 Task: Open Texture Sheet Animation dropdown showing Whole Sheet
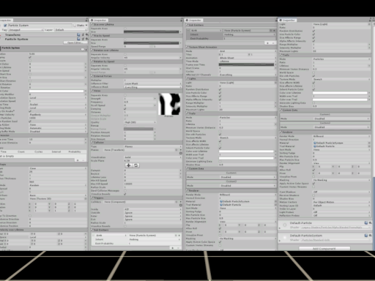(248, 58)
